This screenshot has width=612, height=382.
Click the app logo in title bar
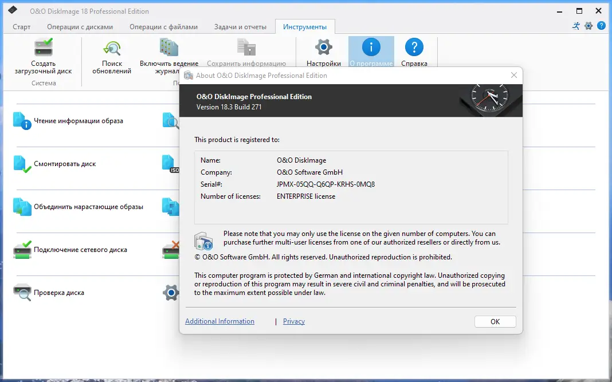tap(13, 10)
